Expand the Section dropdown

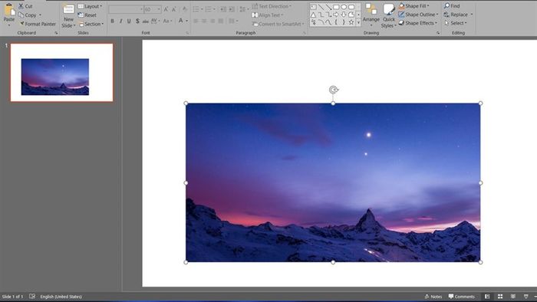(91, 24)
